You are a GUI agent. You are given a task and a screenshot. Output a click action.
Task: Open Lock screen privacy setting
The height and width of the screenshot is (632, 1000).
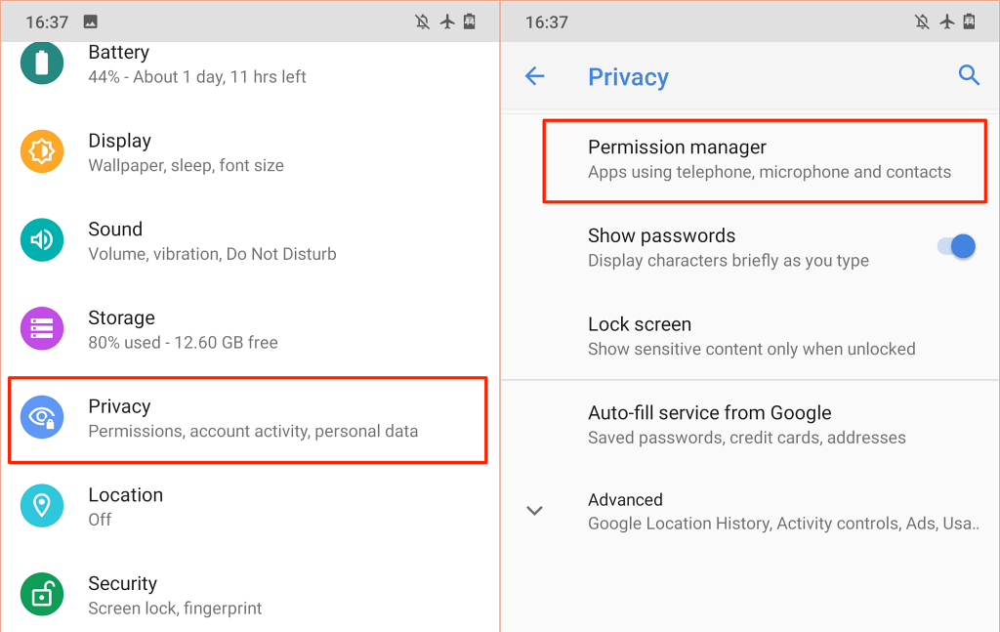click(x=751, y=336)
